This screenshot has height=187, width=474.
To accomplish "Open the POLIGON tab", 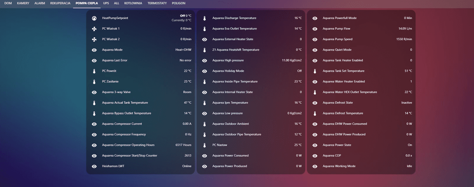I will 178,3.
